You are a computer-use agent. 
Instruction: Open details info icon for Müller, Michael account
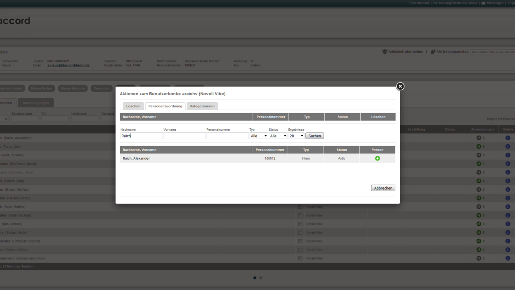[508, 215]
